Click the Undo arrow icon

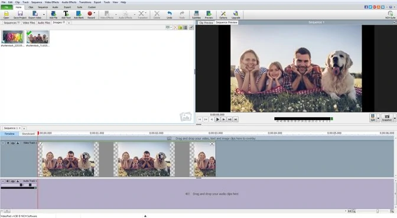pyautogui.click(x=170, y=15)
